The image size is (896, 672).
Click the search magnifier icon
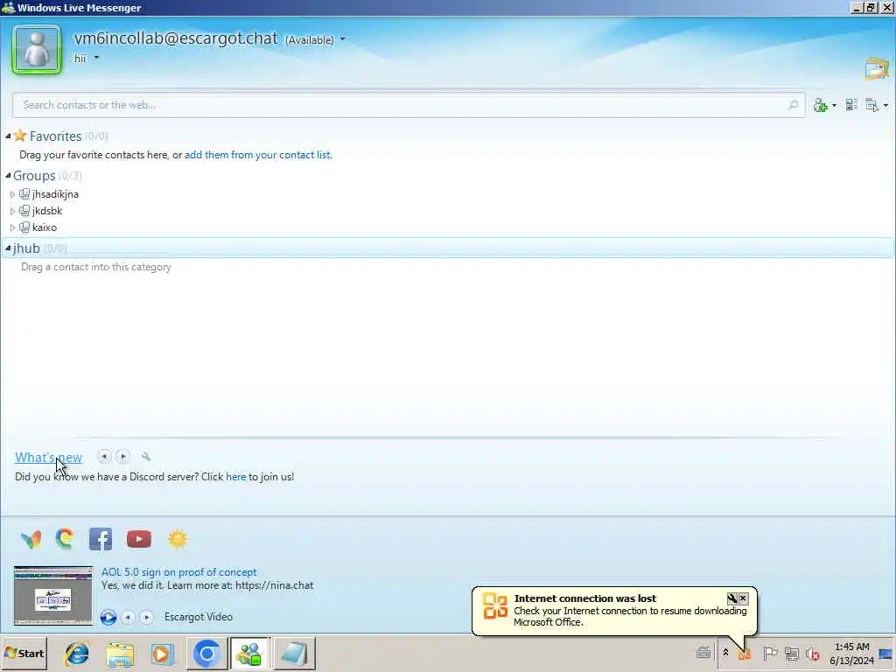coord(793,105)
